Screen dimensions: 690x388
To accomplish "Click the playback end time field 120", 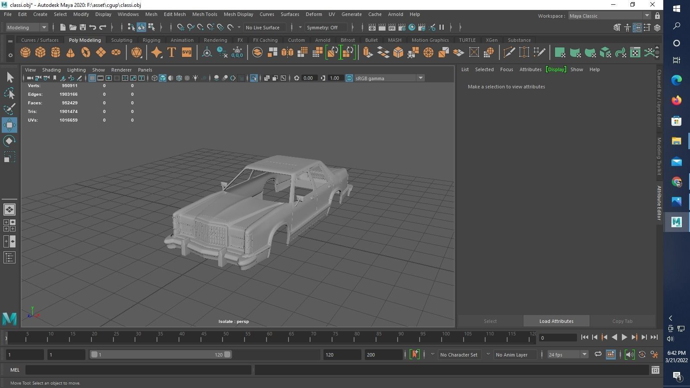I will pos(342,354).
